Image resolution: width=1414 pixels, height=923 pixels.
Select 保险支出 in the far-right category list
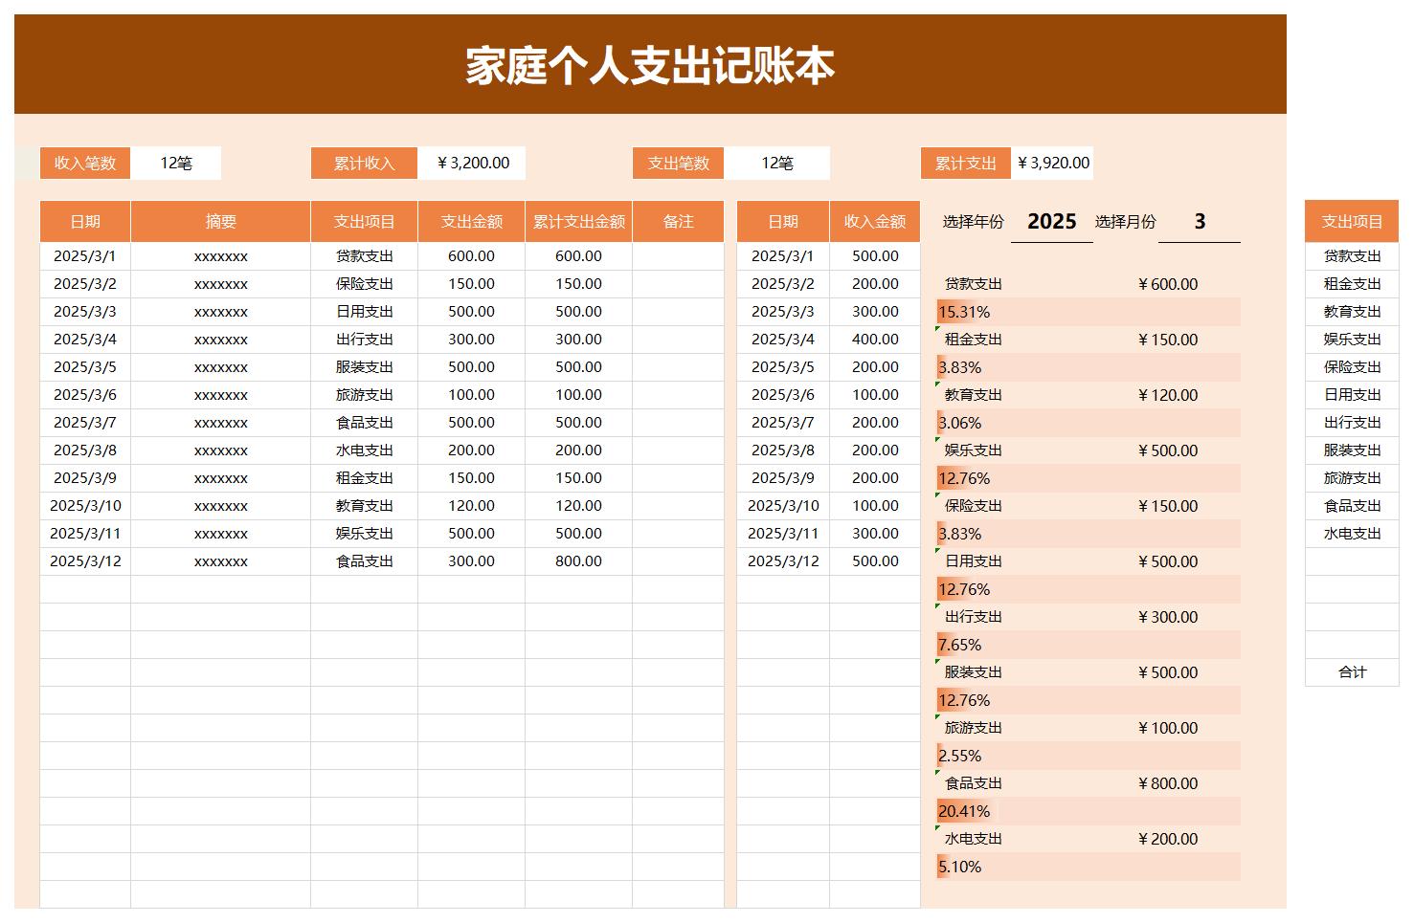point(1352,366)
